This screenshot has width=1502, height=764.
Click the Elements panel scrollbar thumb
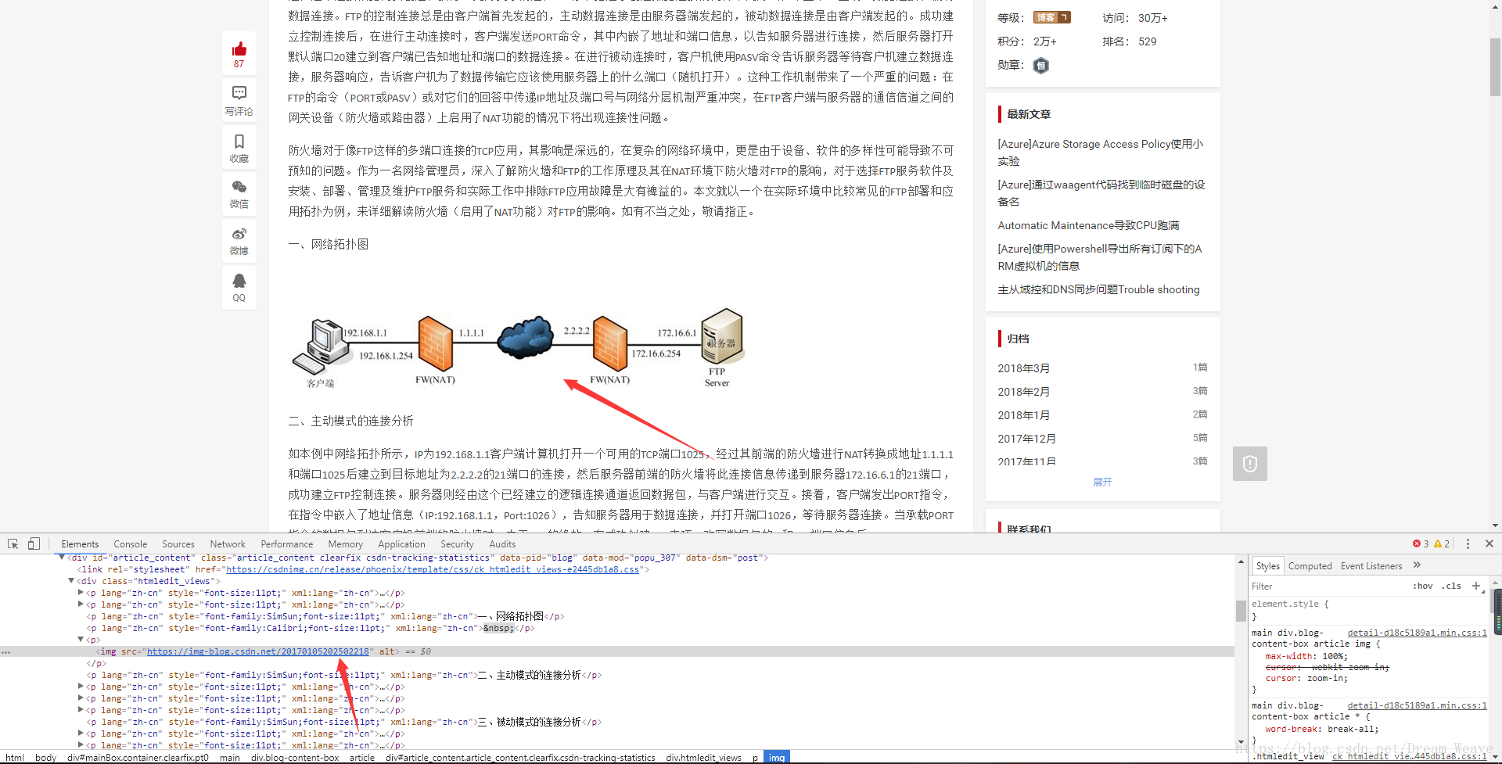coord(1241,611)
